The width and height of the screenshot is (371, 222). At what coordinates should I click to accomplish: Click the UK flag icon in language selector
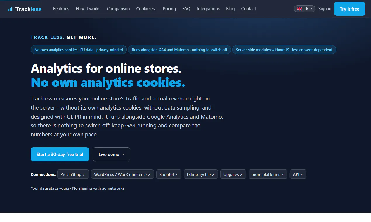299,9
